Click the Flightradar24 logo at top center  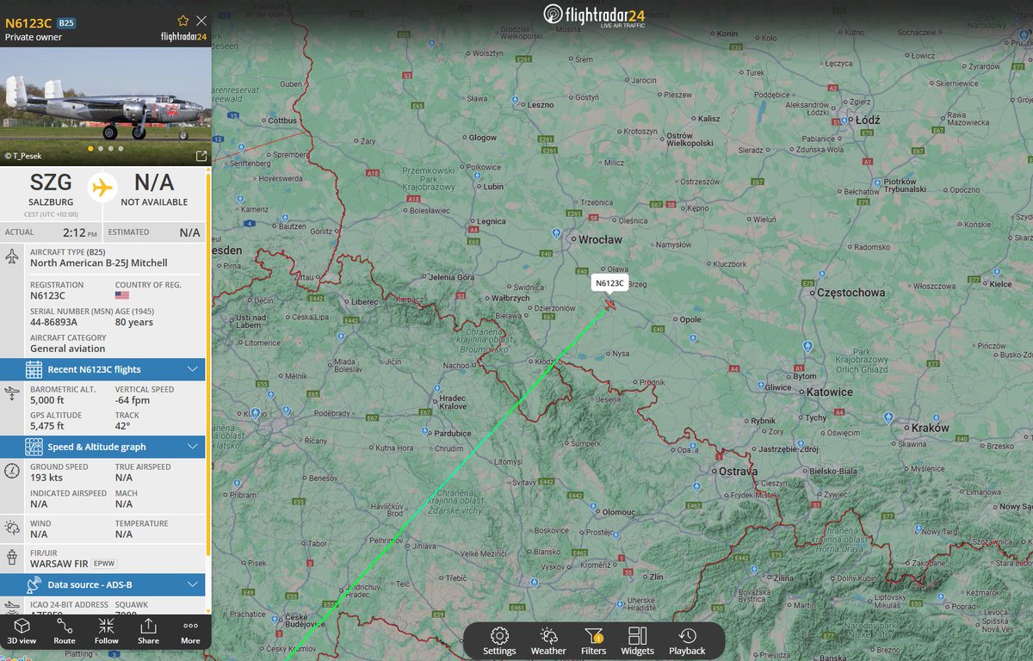594,15
